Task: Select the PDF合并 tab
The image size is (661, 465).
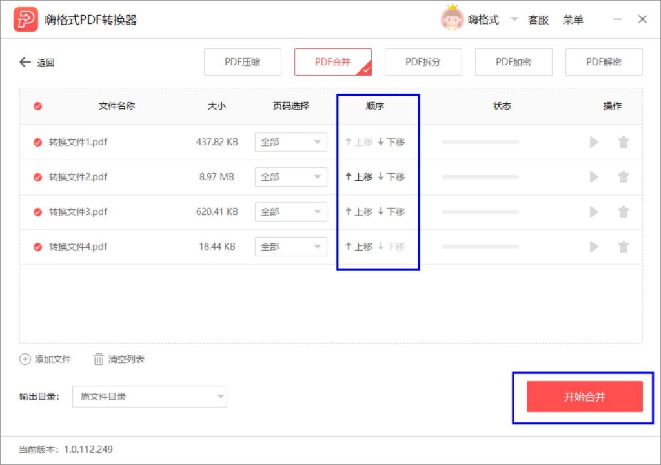Action: click(x=333, y=62)
